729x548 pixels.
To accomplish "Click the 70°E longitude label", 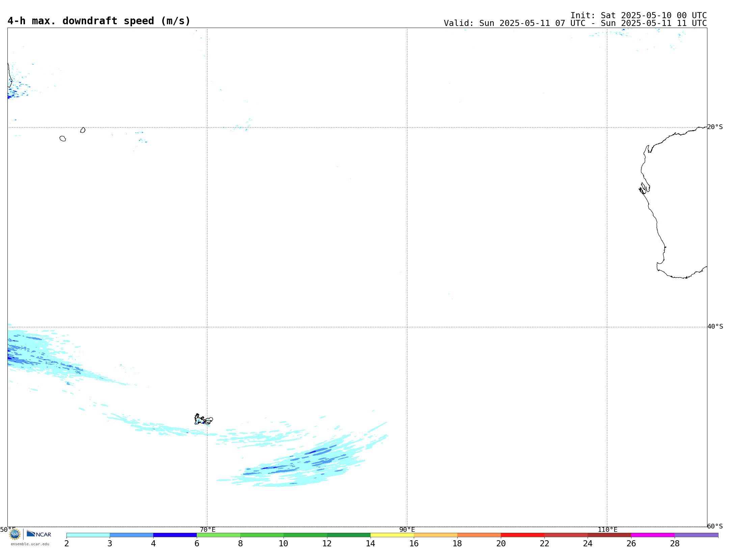I will [208, 529].
